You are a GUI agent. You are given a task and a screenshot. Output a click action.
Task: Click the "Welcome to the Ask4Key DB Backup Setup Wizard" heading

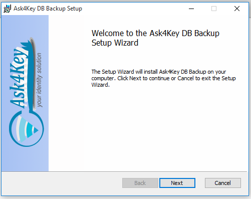tap(155, 38)
